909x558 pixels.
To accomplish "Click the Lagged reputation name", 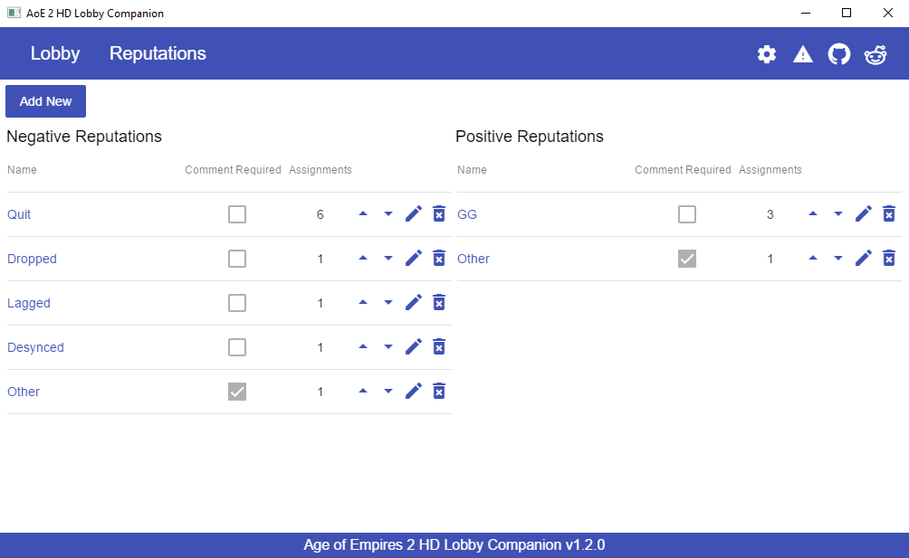I will pyautogui.click(x=29, y=303).
